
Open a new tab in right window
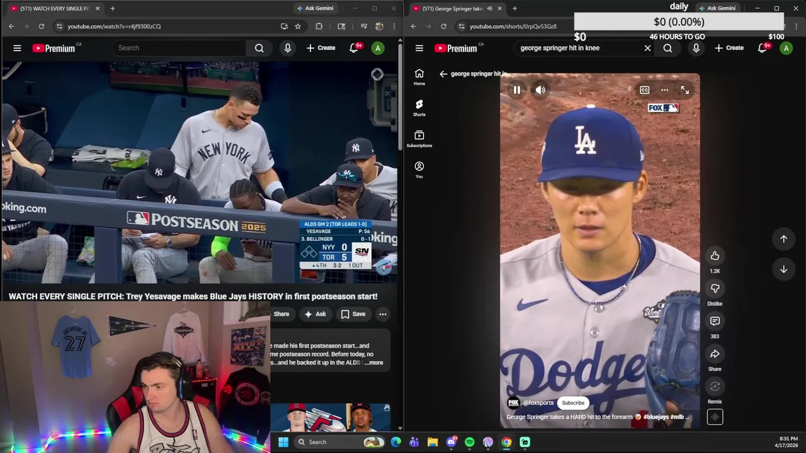(x=514, y=8)
